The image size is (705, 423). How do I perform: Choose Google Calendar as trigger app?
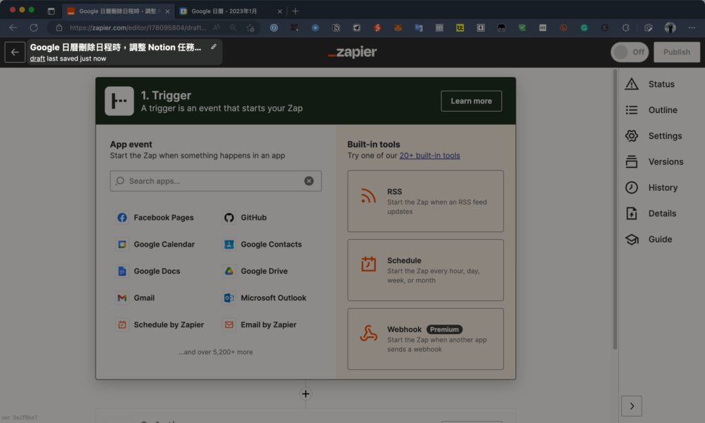(x=156, y=245)
